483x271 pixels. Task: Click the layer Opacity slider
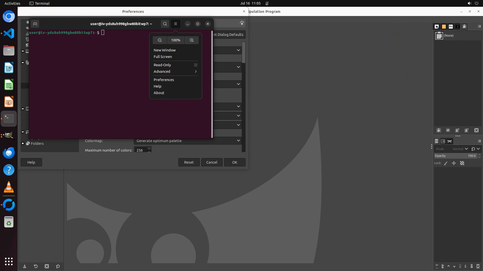[455, 156]
